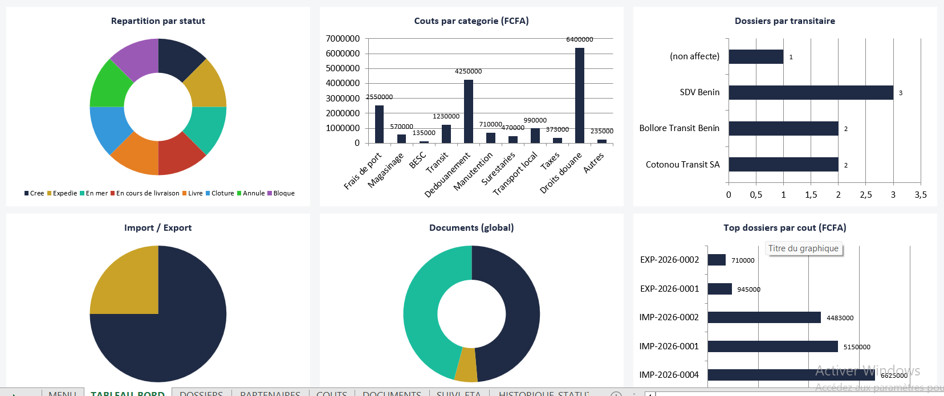
Task: Click the IMP-2026-0001 bar
Action: [x=773, y=346]
